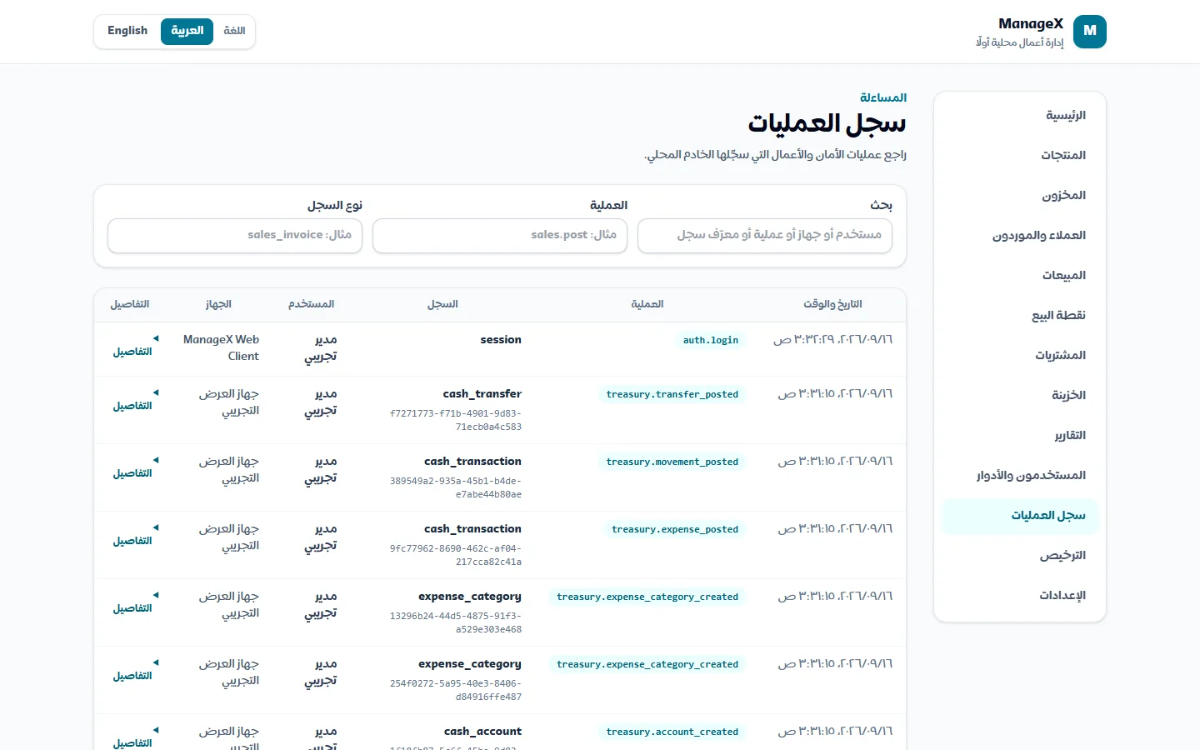Go to المخزون in sidebar

pyautogui.click(x=1020, y=195)
